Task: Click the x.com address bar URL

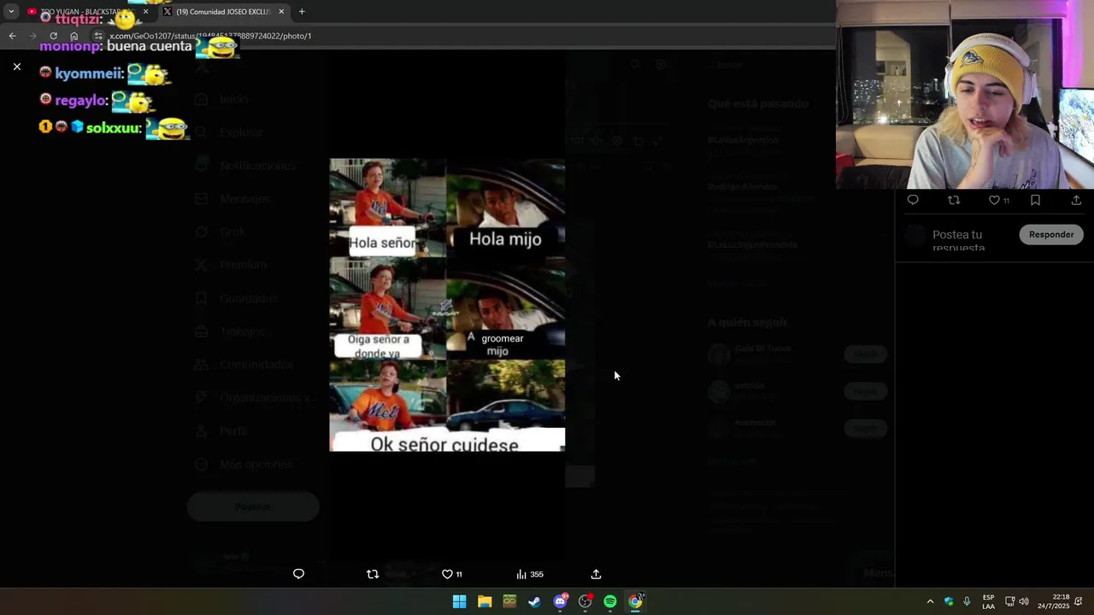Action: point(210,36)
